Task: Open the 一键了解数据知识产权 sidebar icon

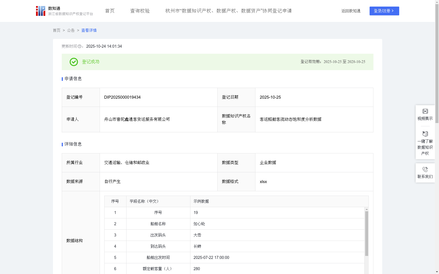Action: coord(425,134)
